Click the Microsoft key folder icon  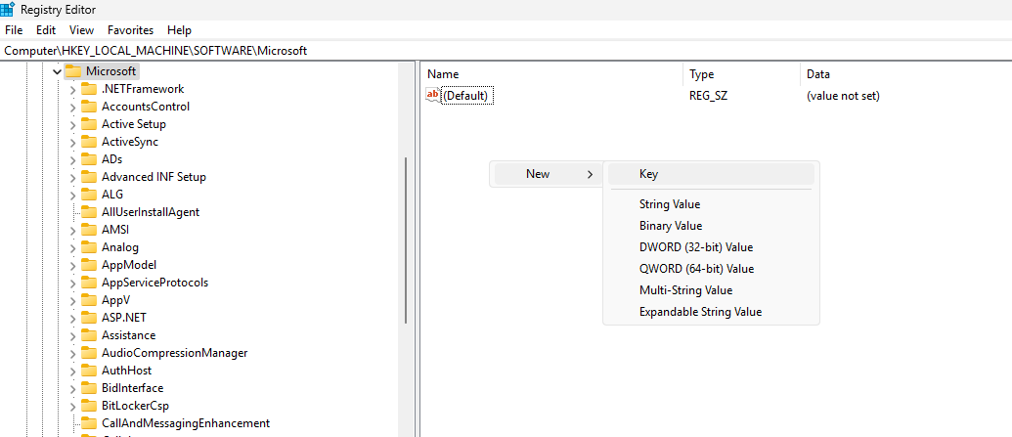pyautogui.click(x=73, y=71)
